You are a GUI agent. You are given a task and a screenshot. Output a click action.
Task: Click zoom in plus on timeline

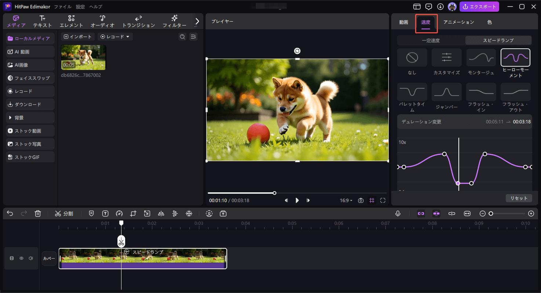click(531, 214)
